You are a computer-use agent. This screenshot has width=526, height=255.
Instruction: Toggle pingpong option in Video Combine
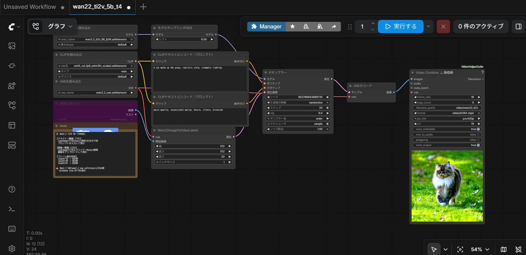pyautogui.click(x=478, y=140)
